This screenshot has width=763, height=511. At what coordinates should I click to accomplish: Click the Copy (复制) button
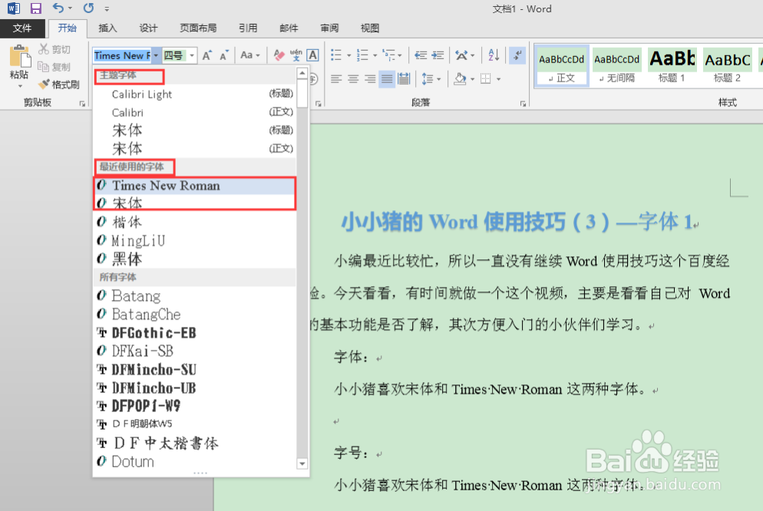[x=54, y=67]
